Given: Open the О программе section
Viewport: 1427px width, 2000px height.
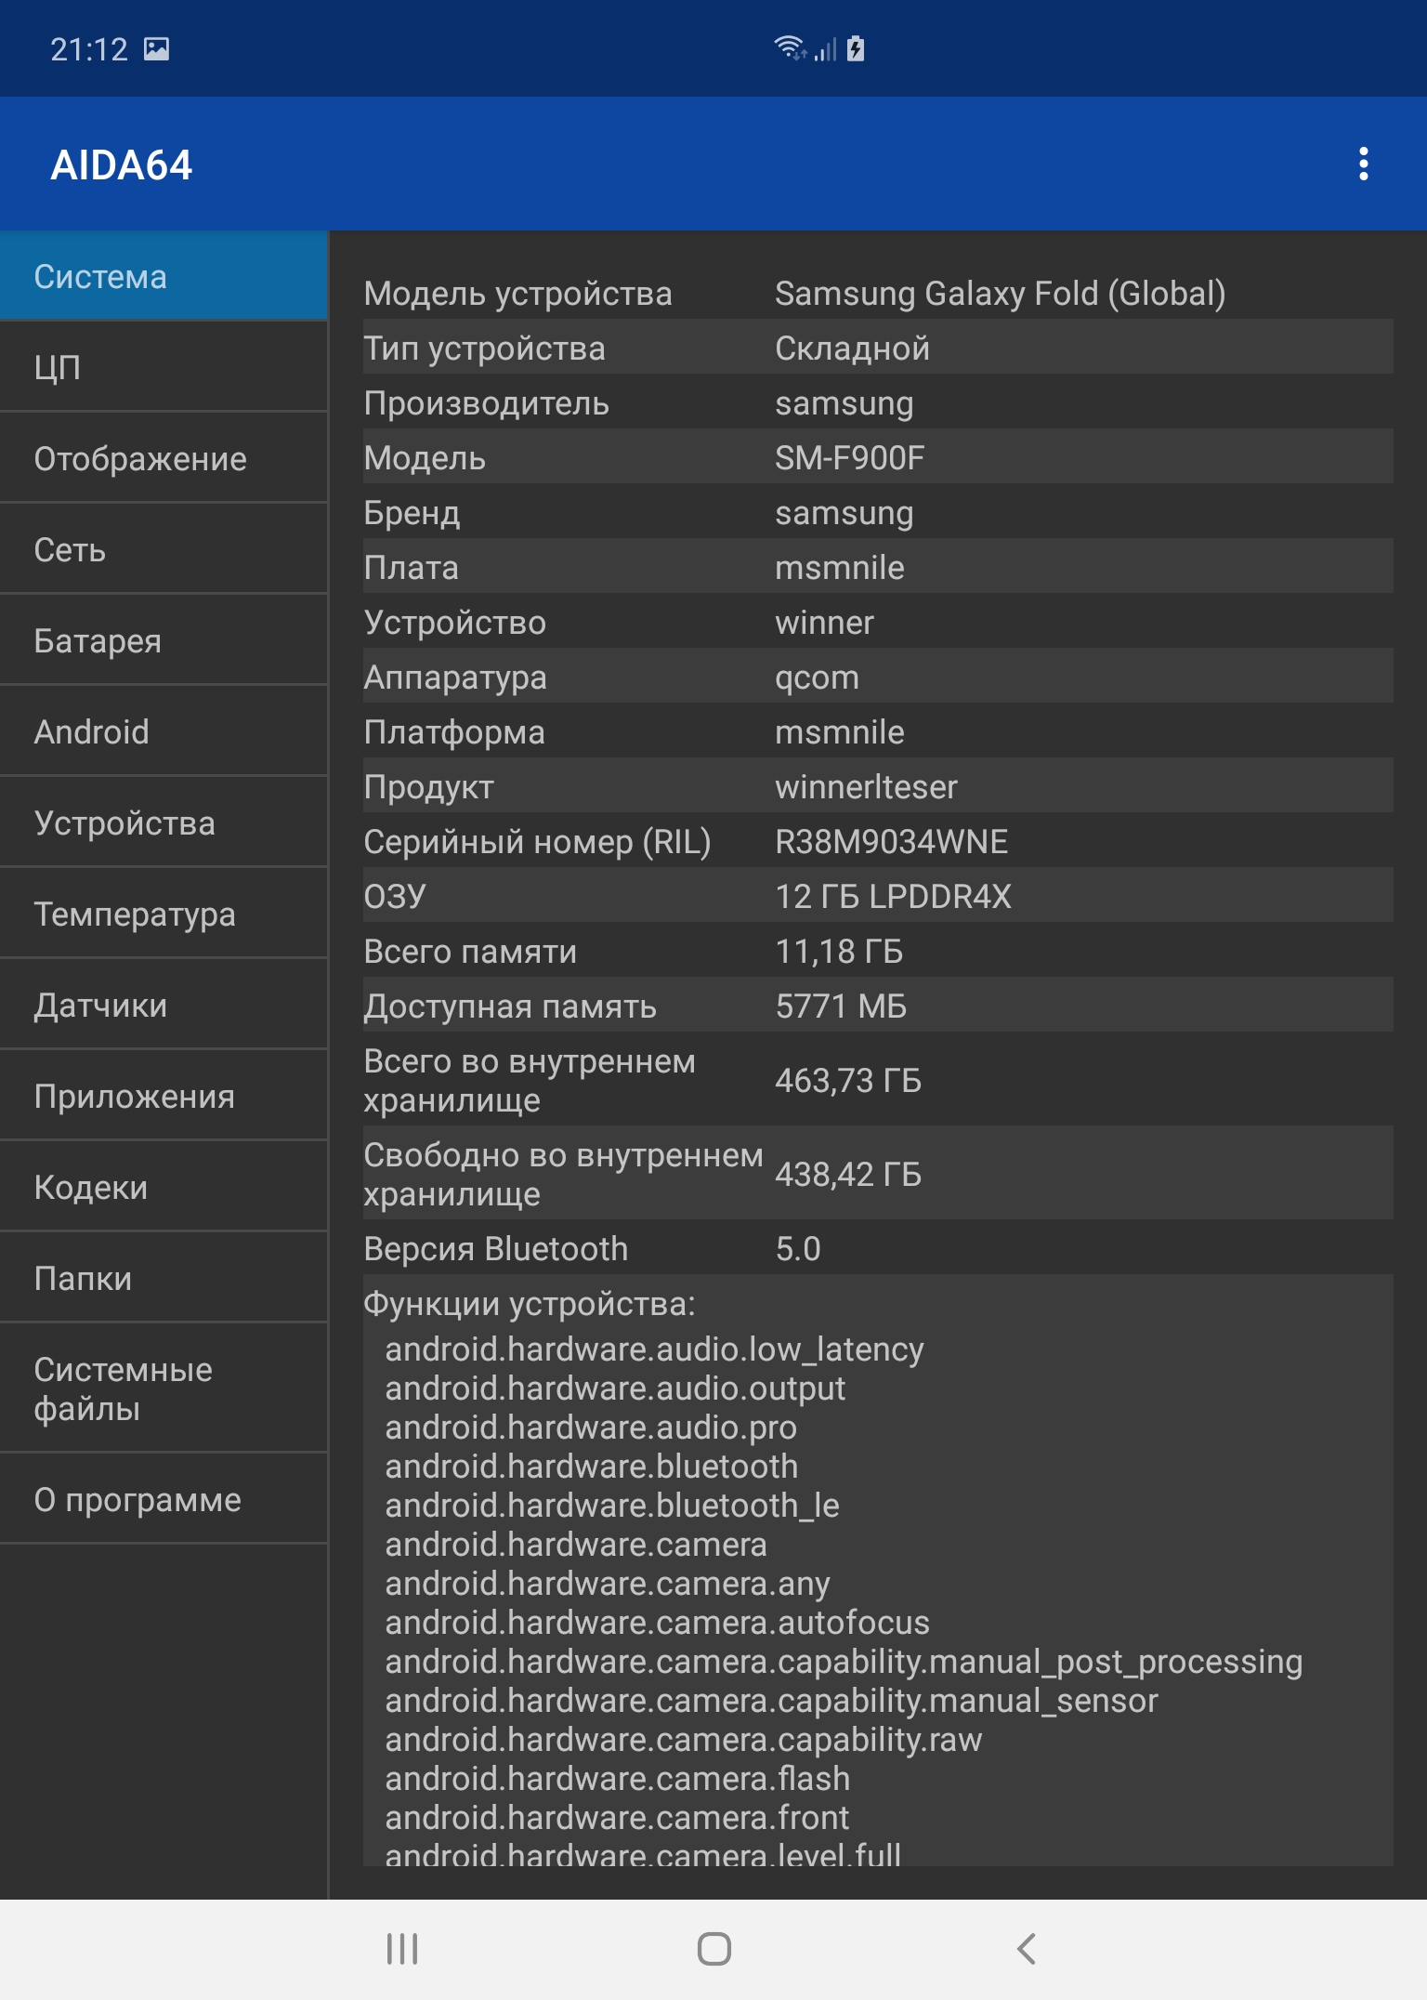Looking at the screenshot, I should 164,1499.
